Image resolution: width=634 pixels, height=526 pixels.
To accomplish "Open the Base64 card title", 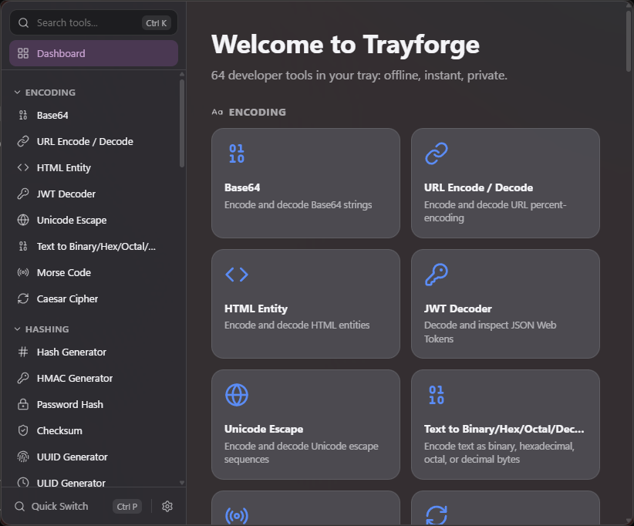I will click(x=242, y=187).
